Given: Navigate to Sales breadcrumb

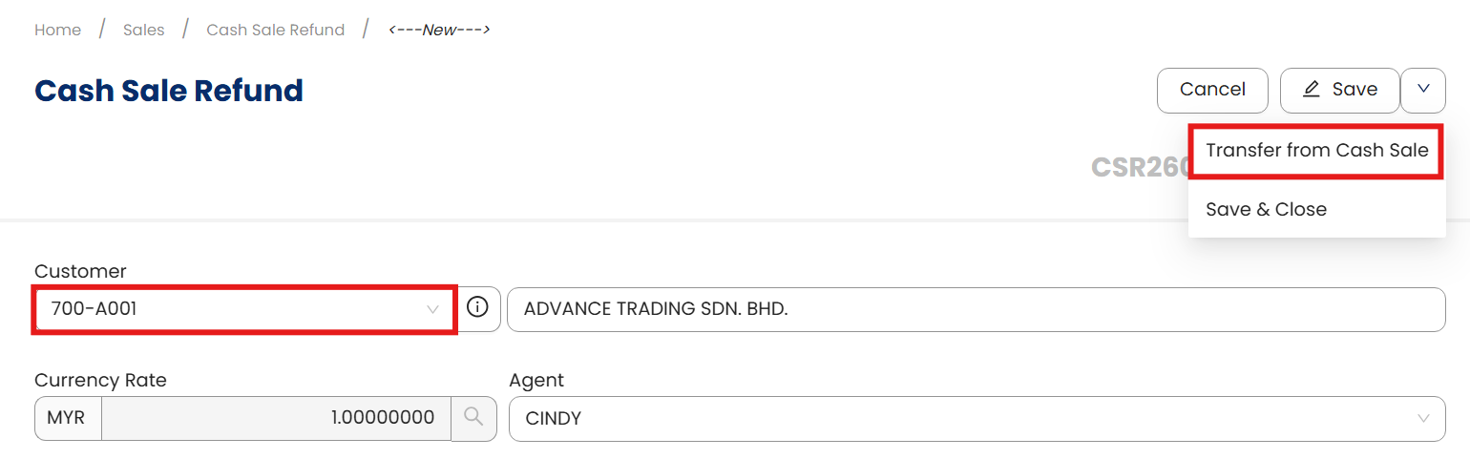Looking at the screenshot, I should [143, 30].
